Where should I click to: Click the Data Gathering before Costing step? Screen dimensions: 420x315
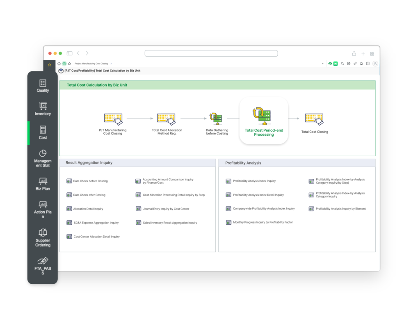tap(217, 124)
